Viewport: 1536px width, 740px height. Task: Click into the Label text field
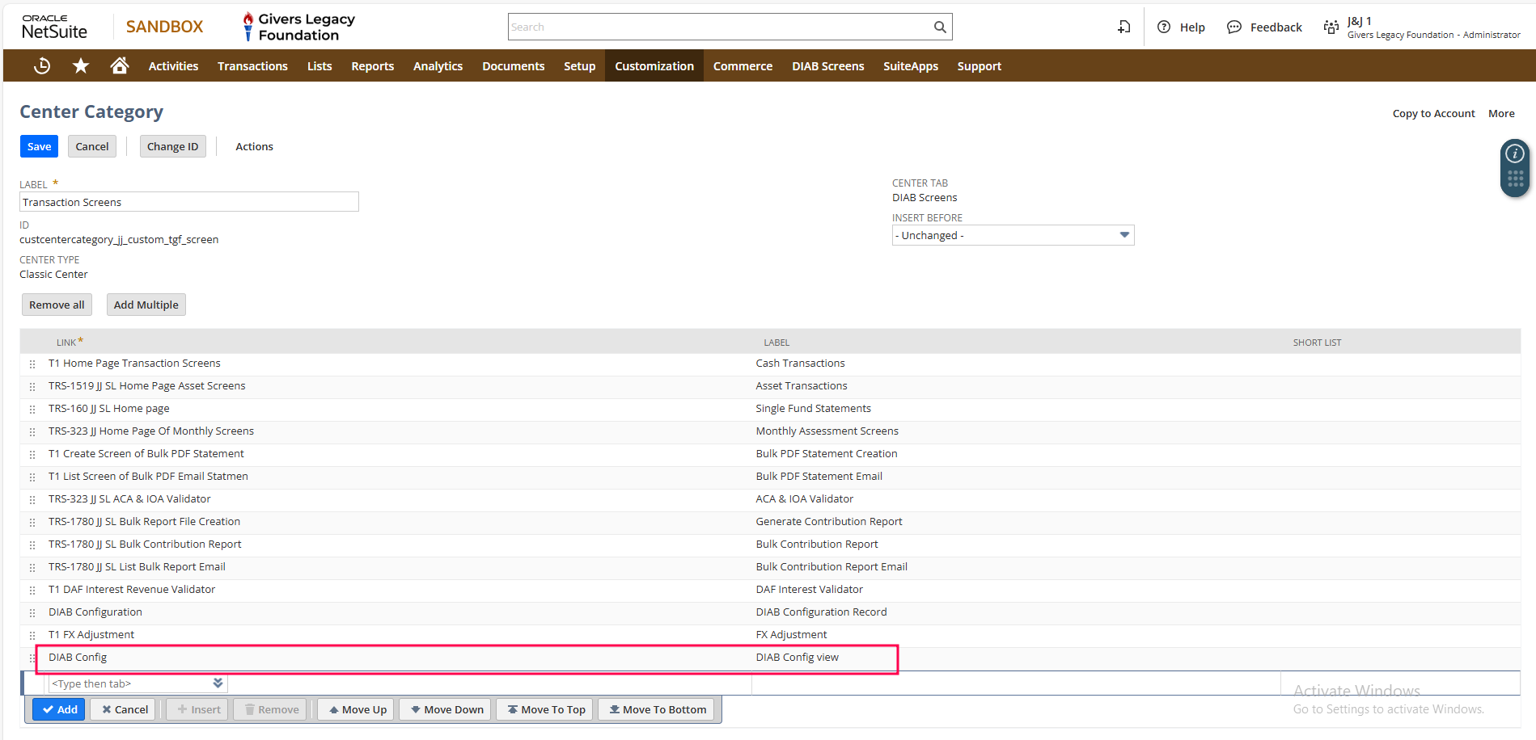click(x=188, y=202)
